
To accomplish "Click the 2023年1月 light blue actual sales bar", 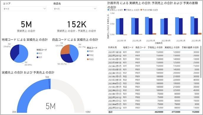I will click(x=118, y=27).
